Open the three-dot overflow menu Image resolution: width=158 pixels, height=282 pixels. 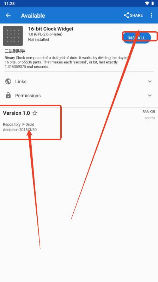152,15
